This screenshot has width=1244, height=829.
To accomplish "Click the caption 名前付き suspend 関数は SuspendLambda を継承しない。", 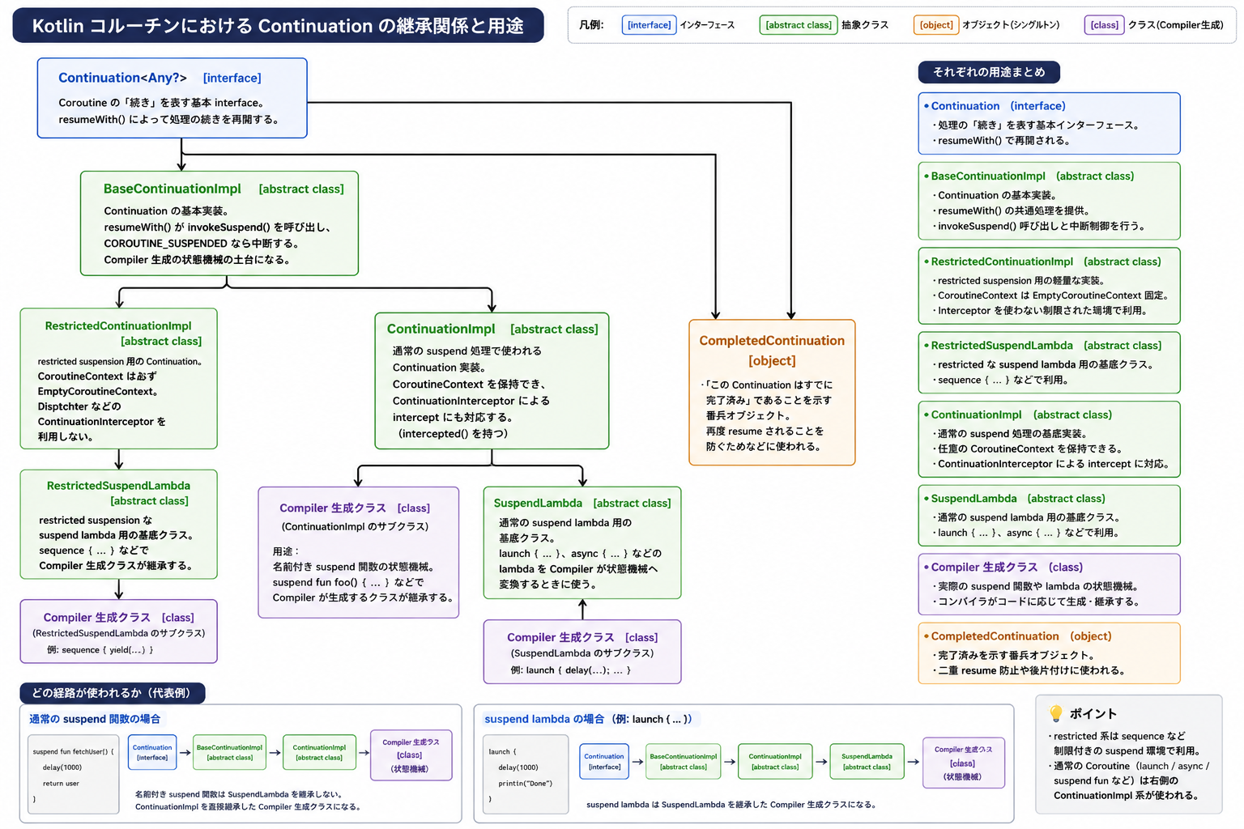I will 238,794.
